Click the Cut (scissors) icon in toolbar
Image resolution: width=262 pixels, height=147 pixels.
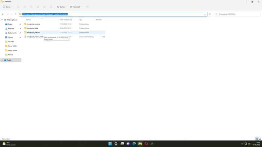18,7
